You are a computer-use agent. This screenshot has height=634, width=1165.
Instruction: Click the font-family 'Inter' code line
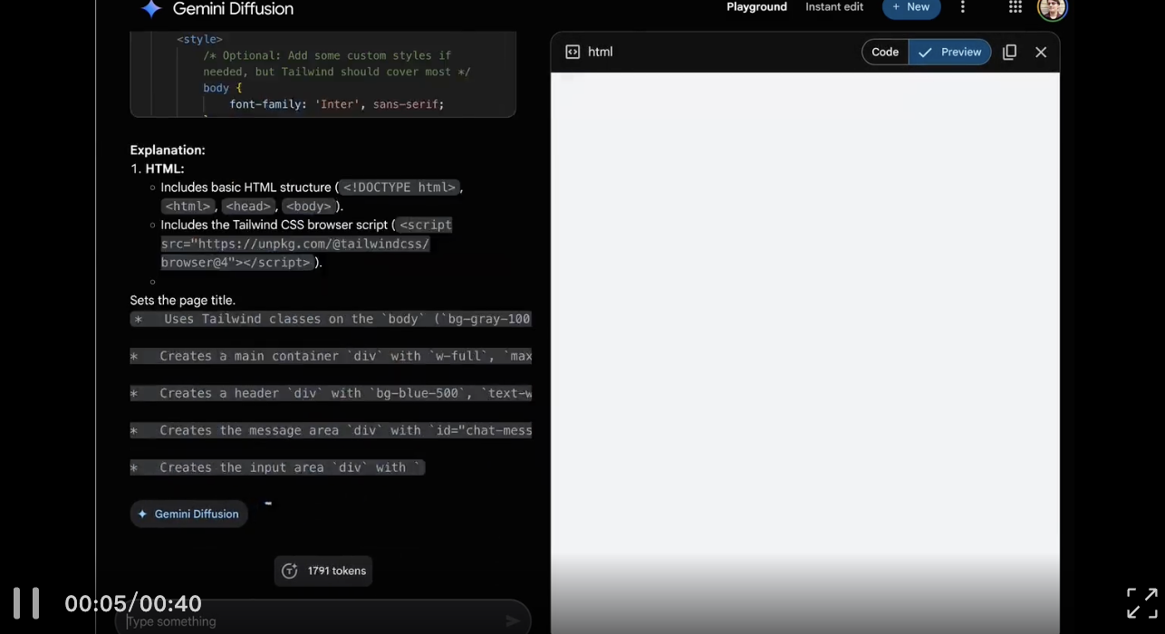[x=337, y=105]
